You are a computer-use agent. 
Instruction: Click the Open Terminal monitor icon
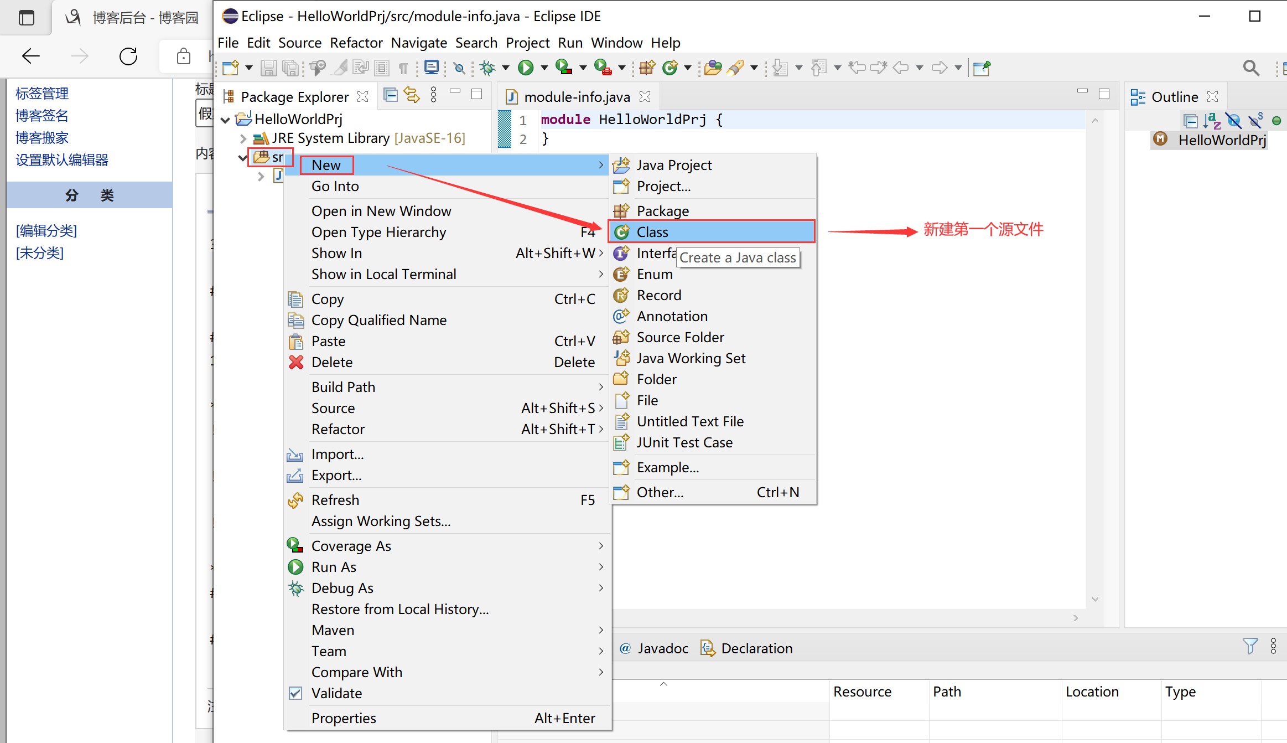[431, 68]
